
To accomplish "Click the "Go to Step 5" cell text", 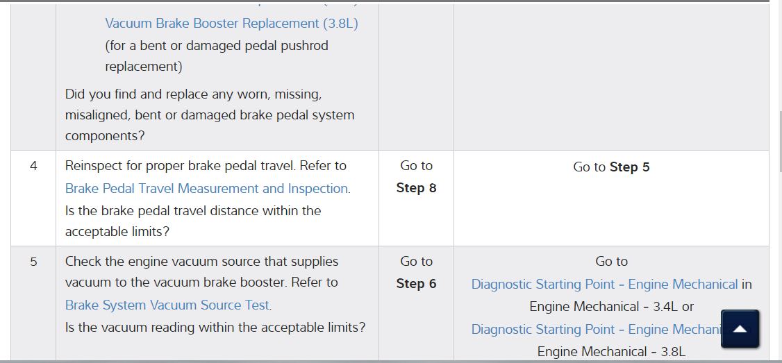I will click(x=611, y=167).
